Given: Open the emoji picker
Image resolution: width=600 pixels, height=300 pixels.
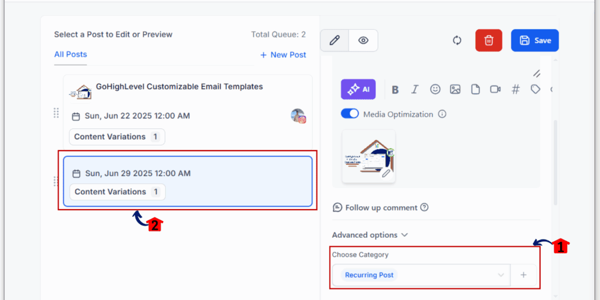Looking at the screenshot, I should point(435,90).
